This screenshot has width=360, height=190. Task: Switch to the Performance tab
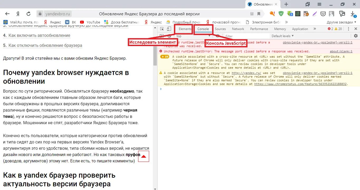[x=259, y=29]
